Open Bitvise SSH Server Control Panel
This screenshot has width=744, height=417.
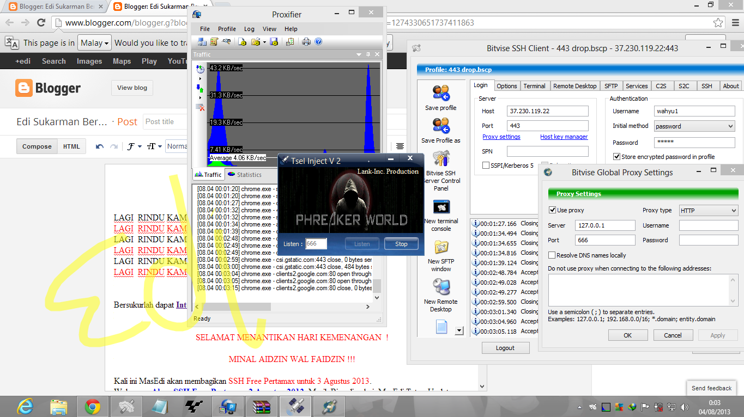(x=440, y=158)
